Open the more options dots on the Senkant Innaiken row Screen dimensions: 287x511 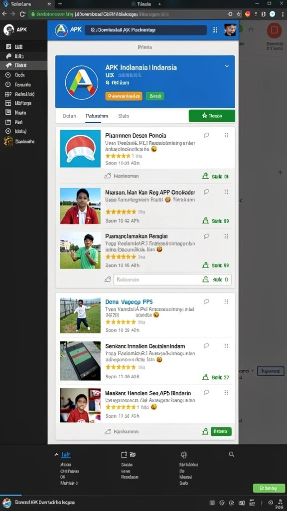226,346
